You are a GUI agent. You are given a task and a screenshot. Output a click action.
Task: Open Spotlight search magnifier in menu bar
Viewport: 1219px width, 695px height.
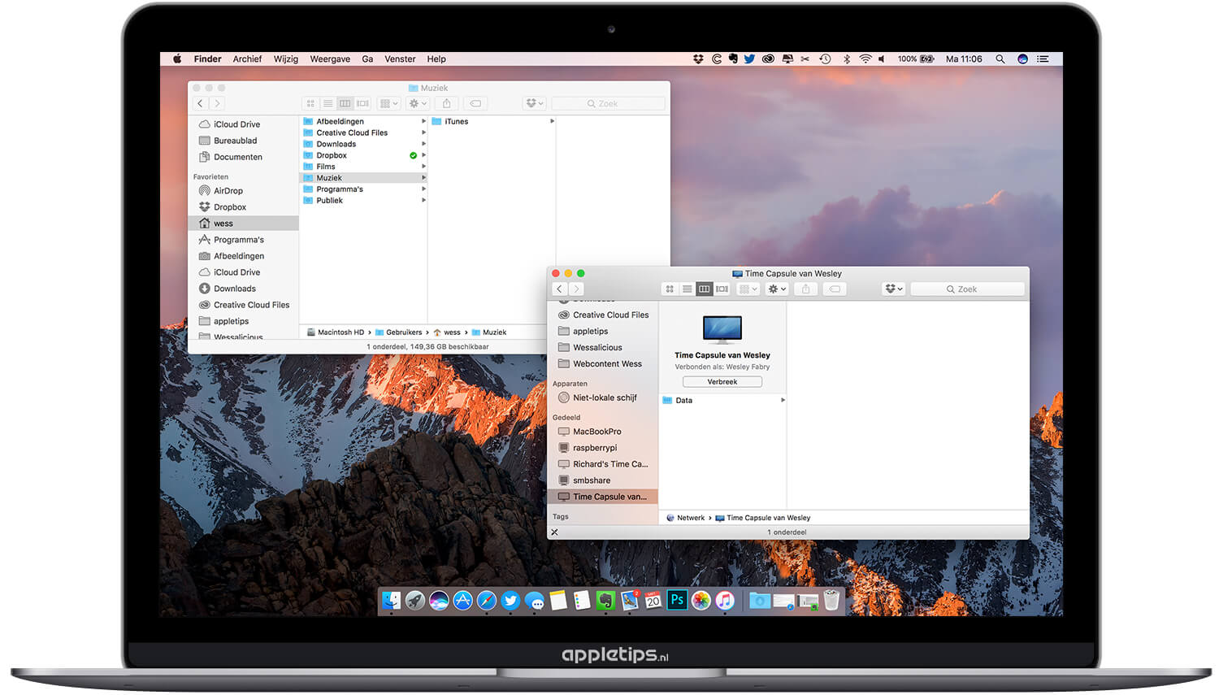(x=1000, y=59)
